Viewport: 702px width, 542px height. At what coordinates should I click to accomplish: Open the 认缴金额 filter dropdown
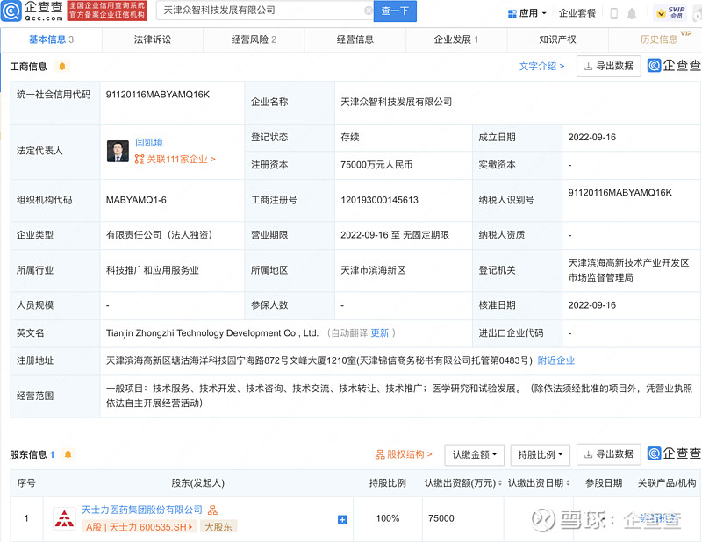[x=474, y=454]
